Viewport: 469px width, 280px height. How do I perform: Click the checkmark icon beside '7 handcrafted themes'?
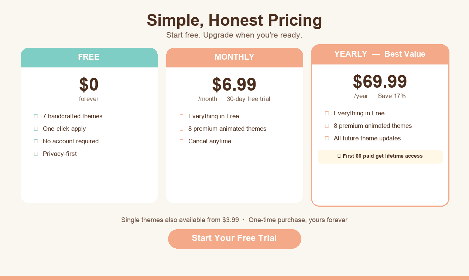point(36,116)
